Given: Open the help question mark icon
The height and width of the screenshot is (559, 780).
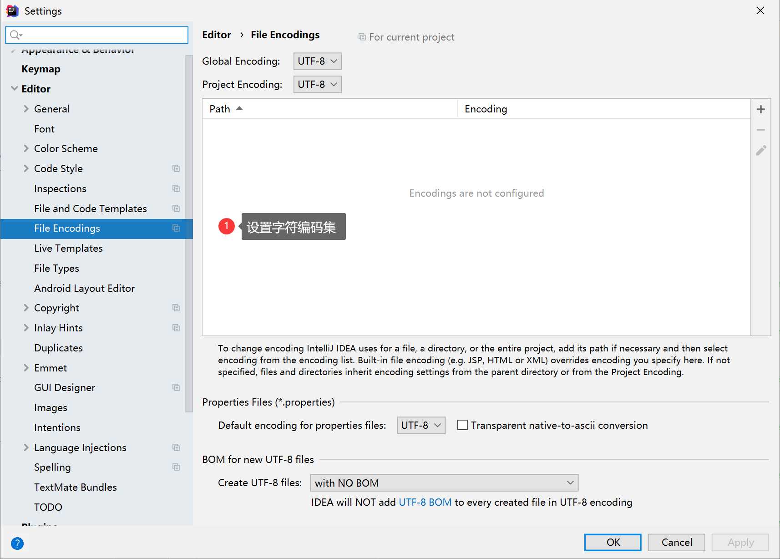Looking at the screenshot, I should click(x=17, y=543).
